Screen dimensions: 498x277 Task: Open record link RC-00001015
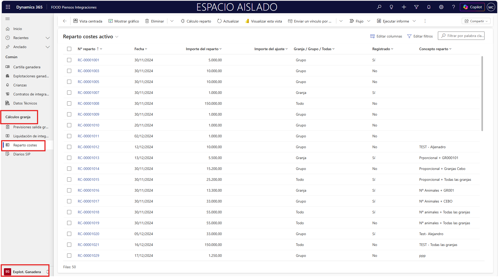tap(88, 179)
